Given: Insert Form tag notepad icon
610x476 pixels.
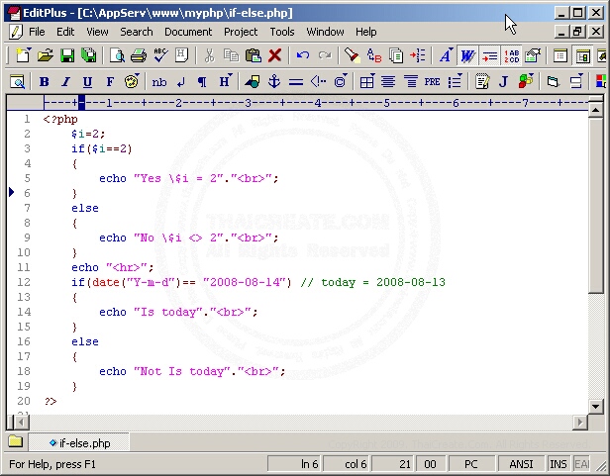Looking at the screenshot, I should point(482,82).
